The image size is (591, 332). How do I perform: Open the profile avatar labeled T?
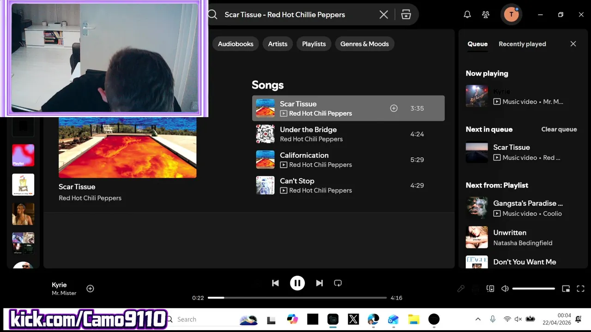pyautogui.click(x=511, y=15)
